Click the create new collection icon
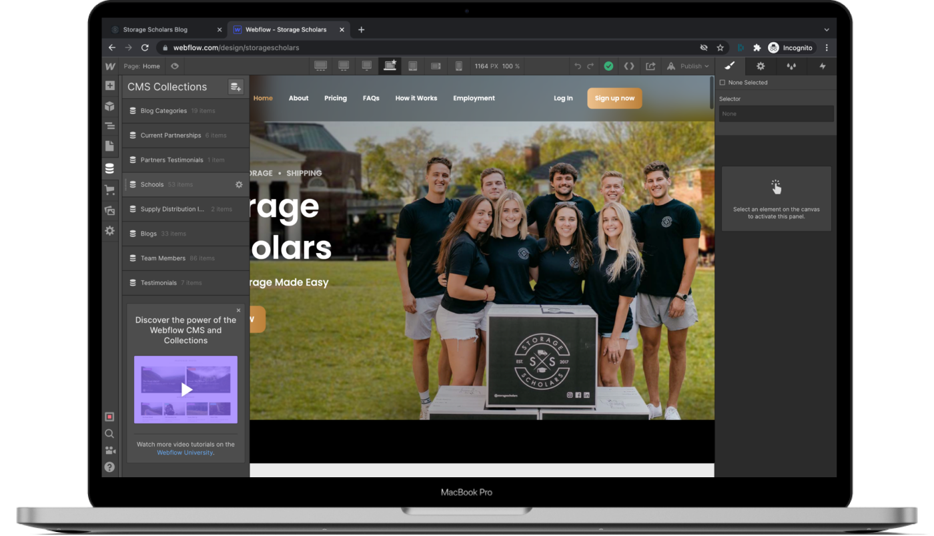The height and width of the screenshot is (536, 934). point(235,87)
